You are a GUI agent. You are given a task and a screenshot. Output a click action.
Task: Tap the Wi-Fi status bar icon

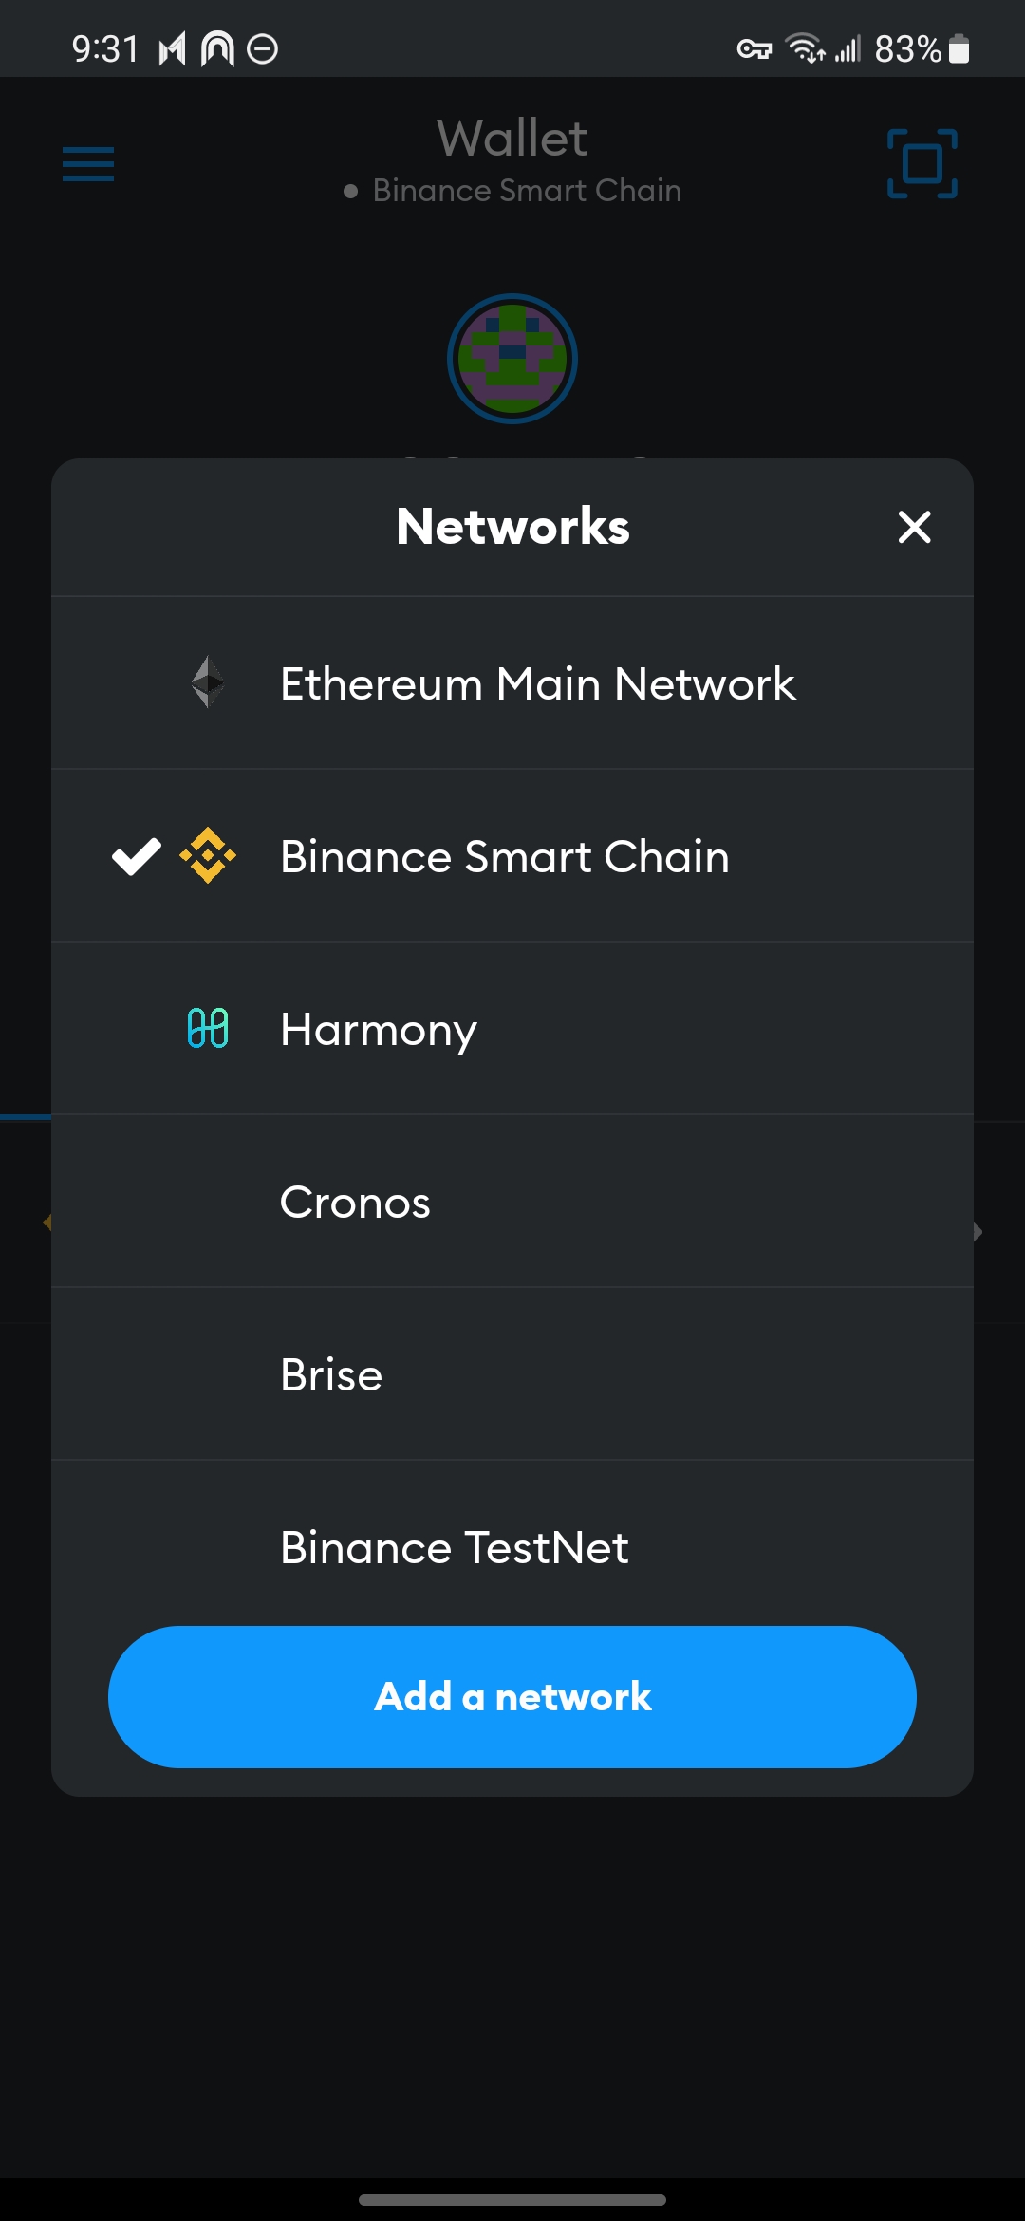coord(805,47)
